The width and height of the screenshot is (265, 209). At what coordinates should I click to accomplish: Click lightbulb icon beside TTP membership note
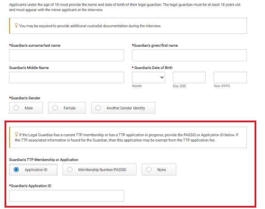[x=16, y=134]
